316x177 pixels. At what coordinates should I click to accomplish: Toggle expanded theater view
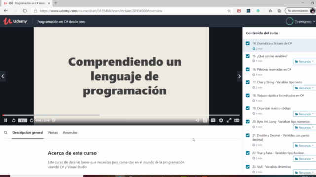(237, 120)
